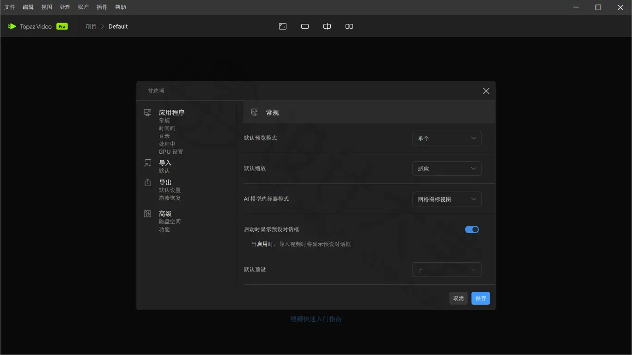Open the 默认预览模式 dropdown

pyautogui.click(x=447, y=138)
